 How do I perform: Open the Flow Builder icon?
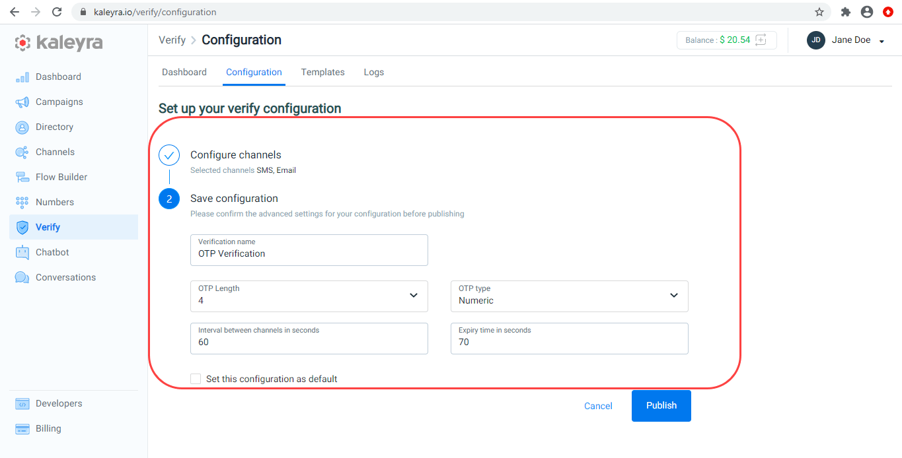point(22,178)
